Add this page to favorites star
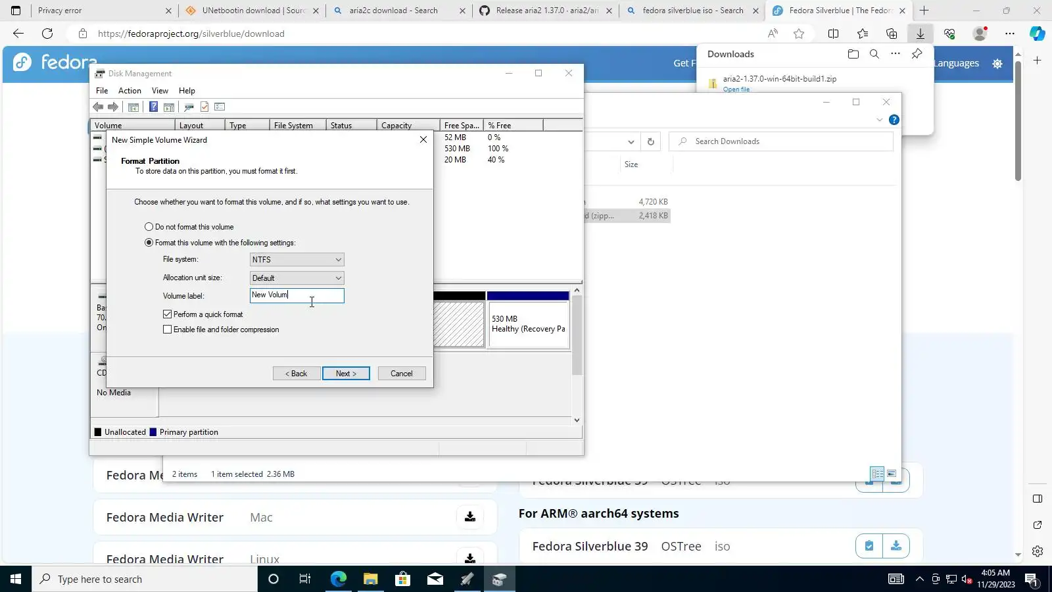The image size is (1052, 592). pyautogui.click(x=799, y=34)
